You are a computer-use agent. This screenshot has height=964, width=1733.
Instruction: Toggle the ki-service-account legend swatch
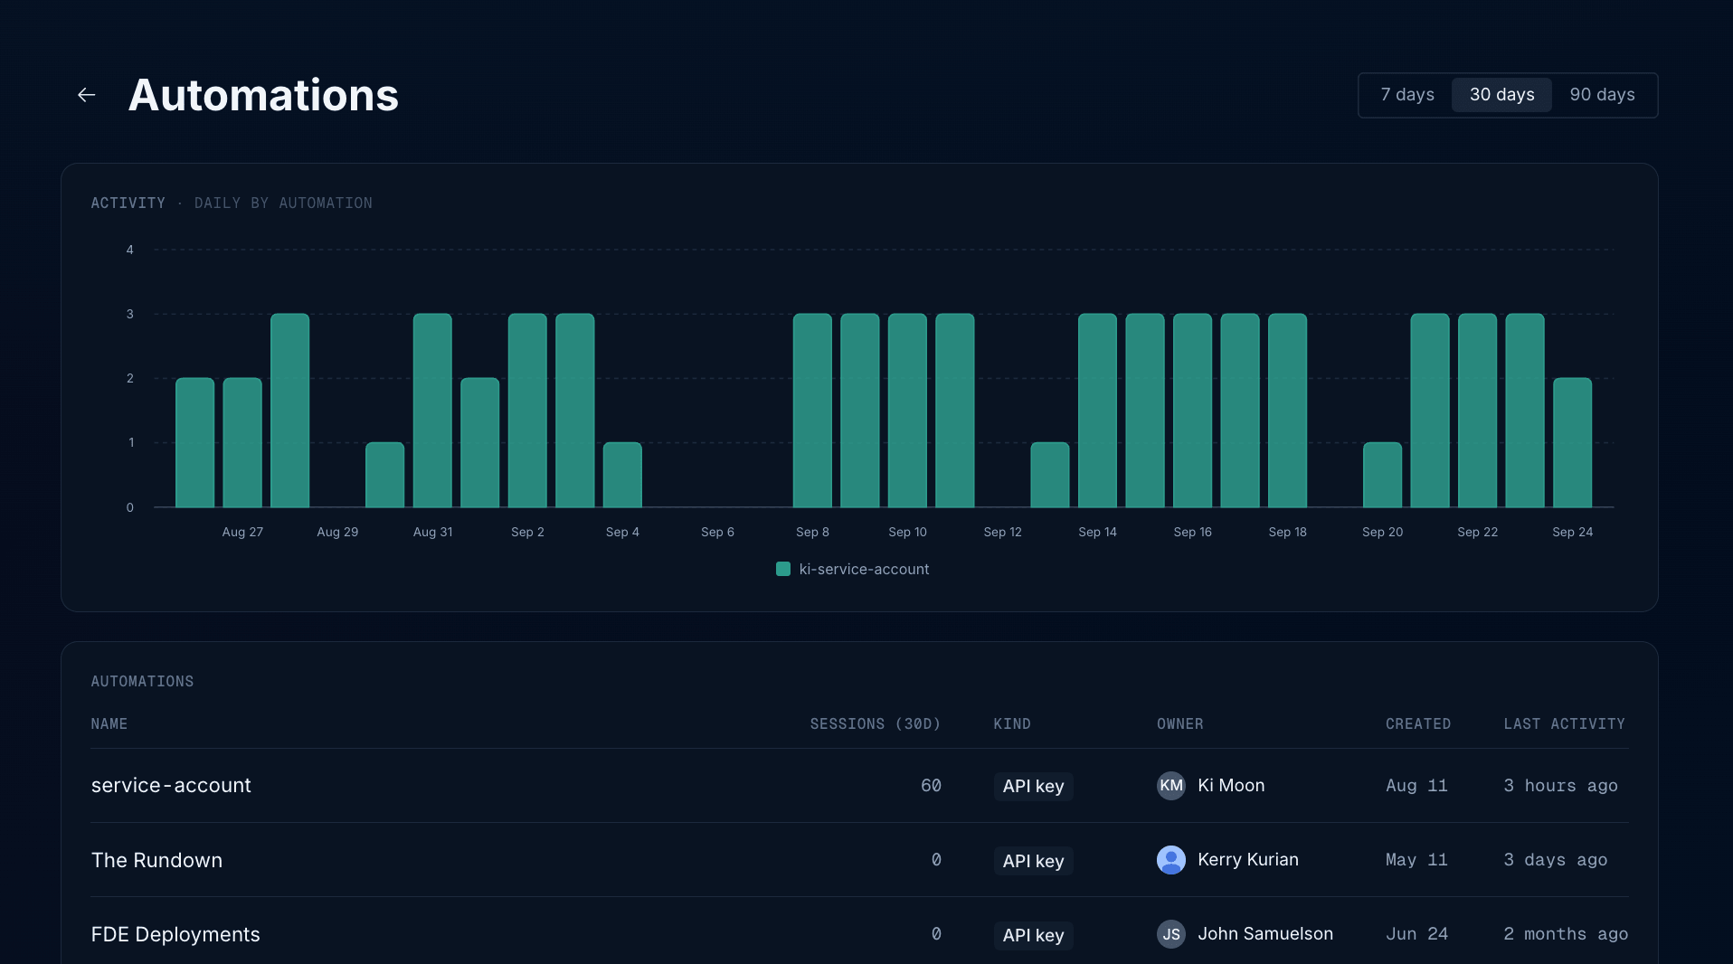[783, 569]
